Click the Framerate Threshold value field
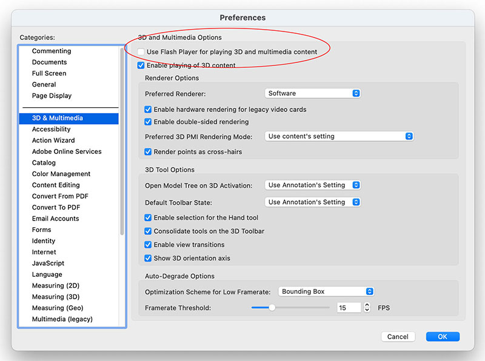 coord(348,308)
